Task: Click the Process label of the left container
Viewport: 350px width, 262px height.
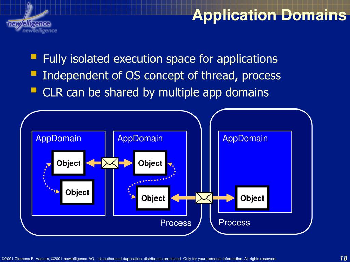Action: pyautogui.click(x=176, y=223)
